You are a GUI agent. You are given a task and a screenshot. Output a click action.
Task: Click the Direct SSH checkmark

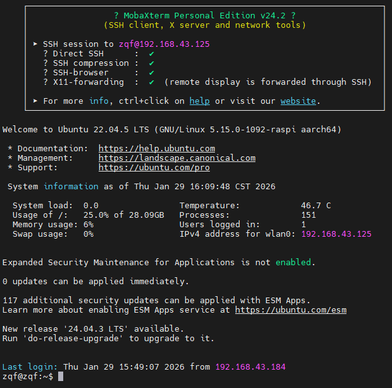tap(152, 54)
